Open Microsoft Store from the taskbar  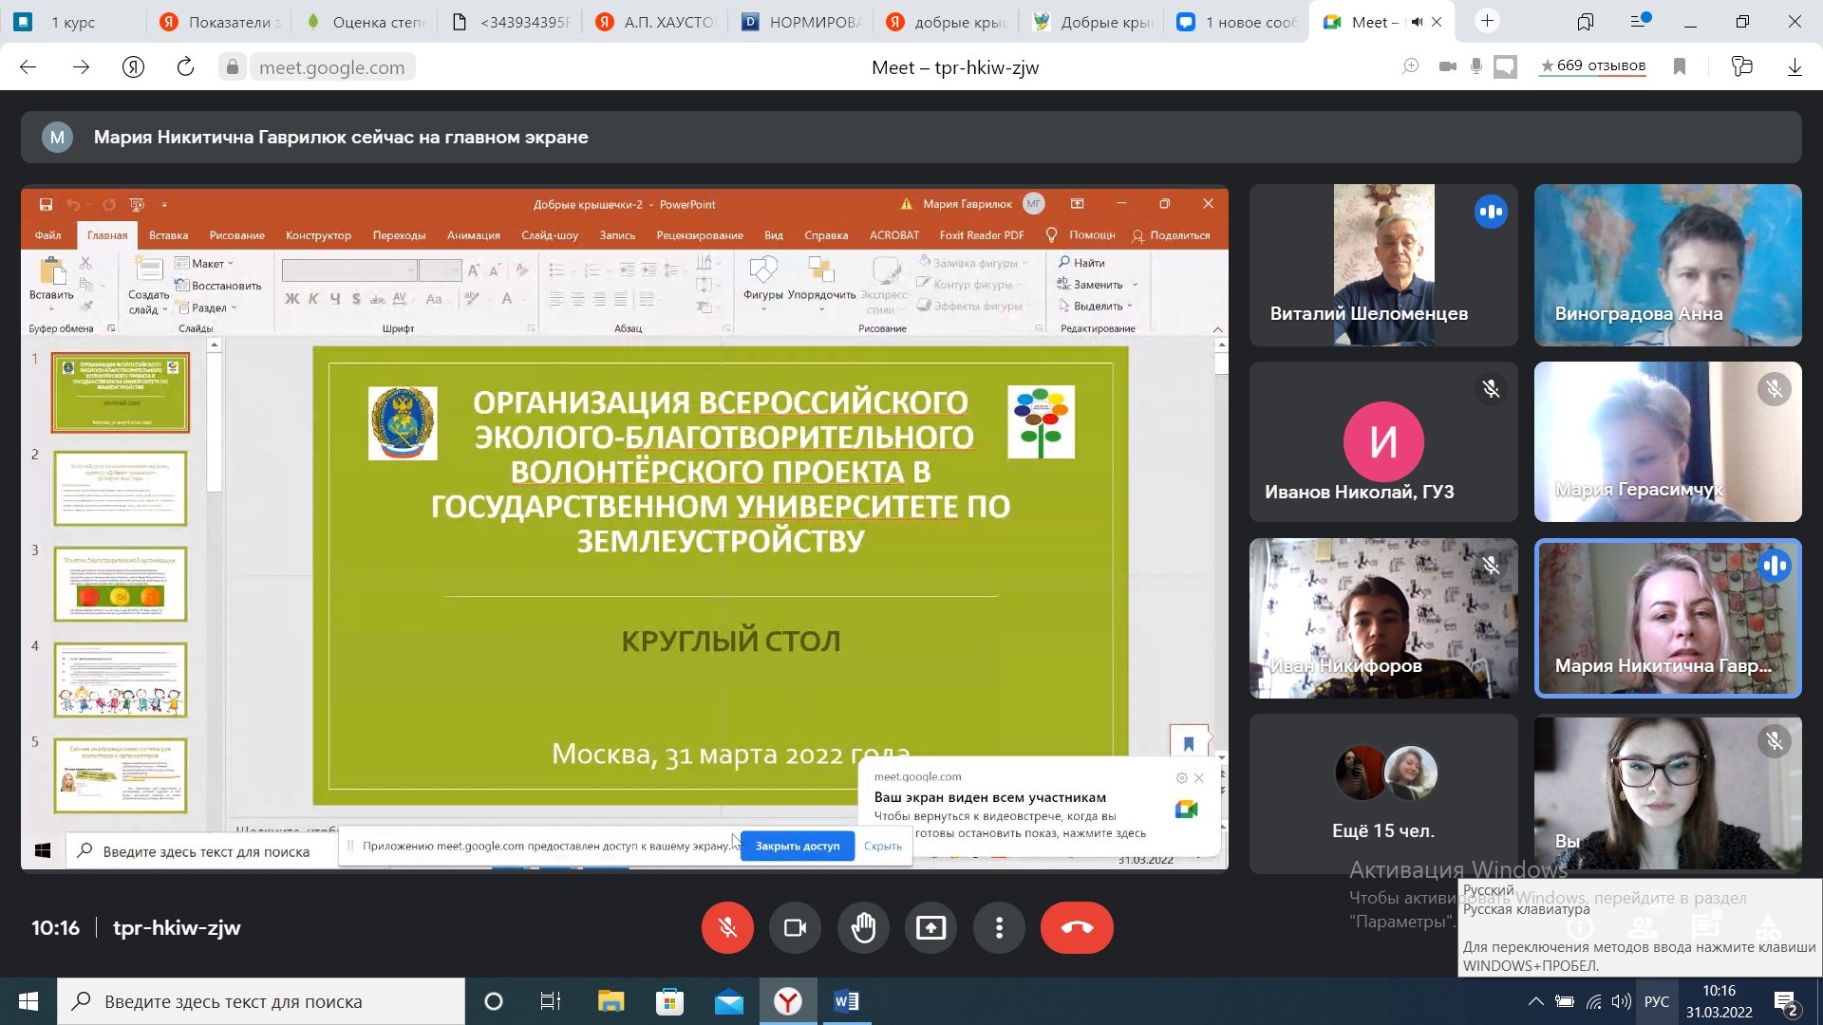point(669,1001)
